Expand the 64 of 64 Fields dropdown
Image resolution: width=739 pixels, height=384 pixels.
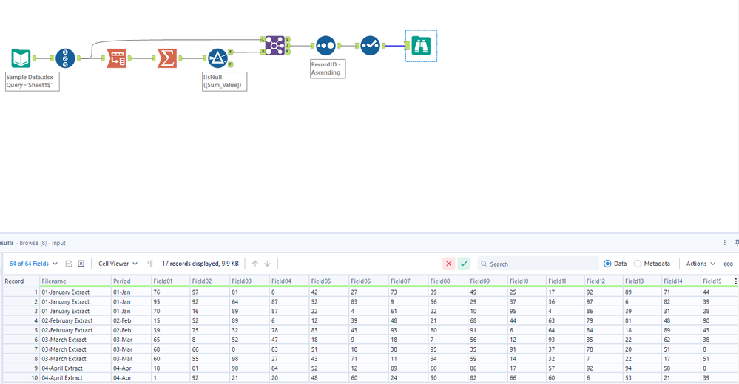[33, 264]
